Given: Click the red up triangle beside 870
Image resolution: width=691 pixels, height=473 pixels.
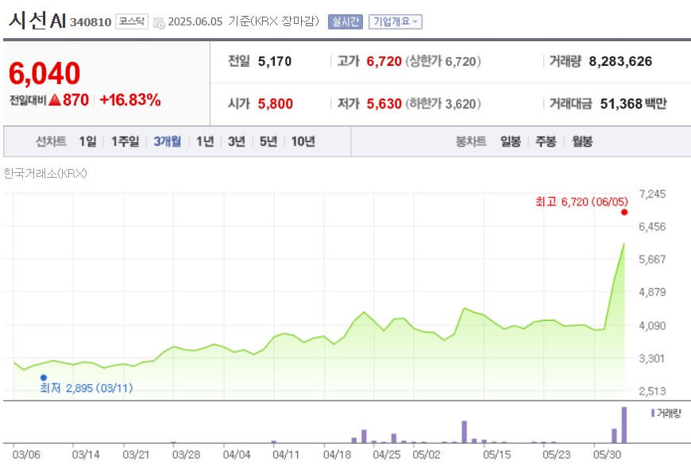Looking at the screenshot, I should (x=55, y=100).
